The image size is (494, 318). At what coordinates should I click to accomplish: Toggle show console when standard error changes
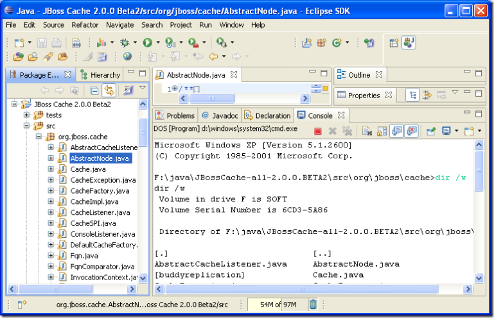pos(412,131)
